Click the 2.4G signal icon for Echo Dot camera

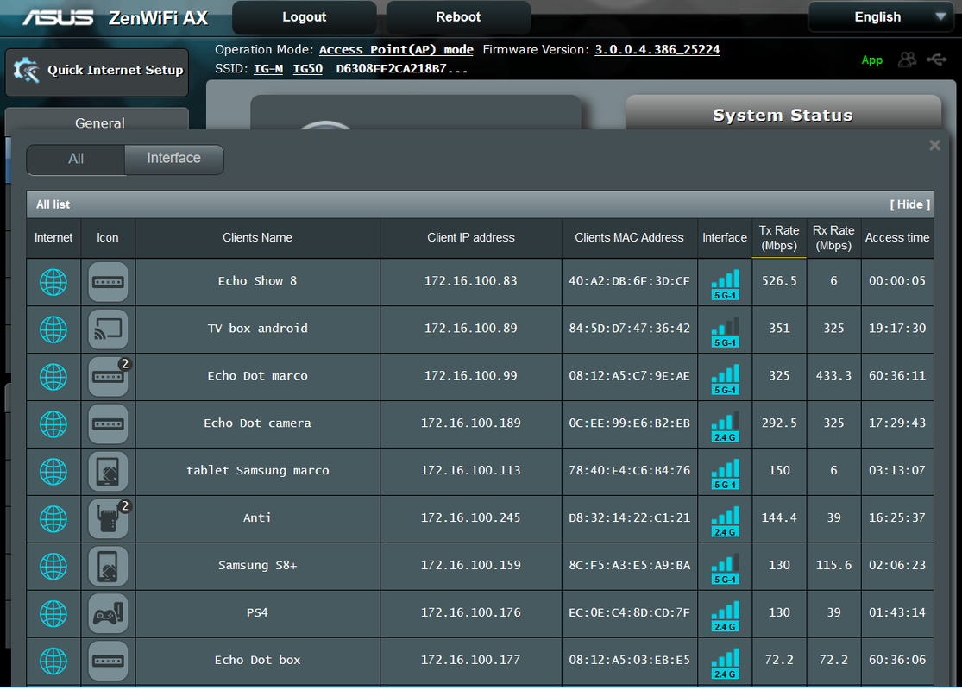pos(726,427)
